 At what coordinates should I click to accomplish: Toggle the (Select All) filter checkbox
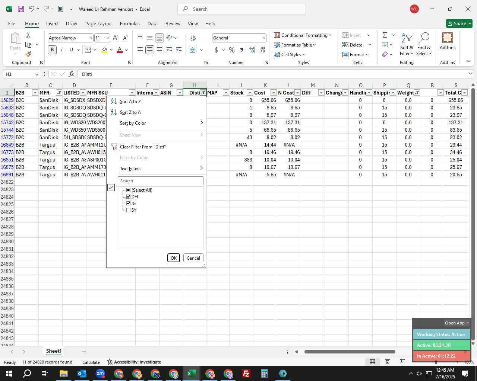tap(128, 190)
